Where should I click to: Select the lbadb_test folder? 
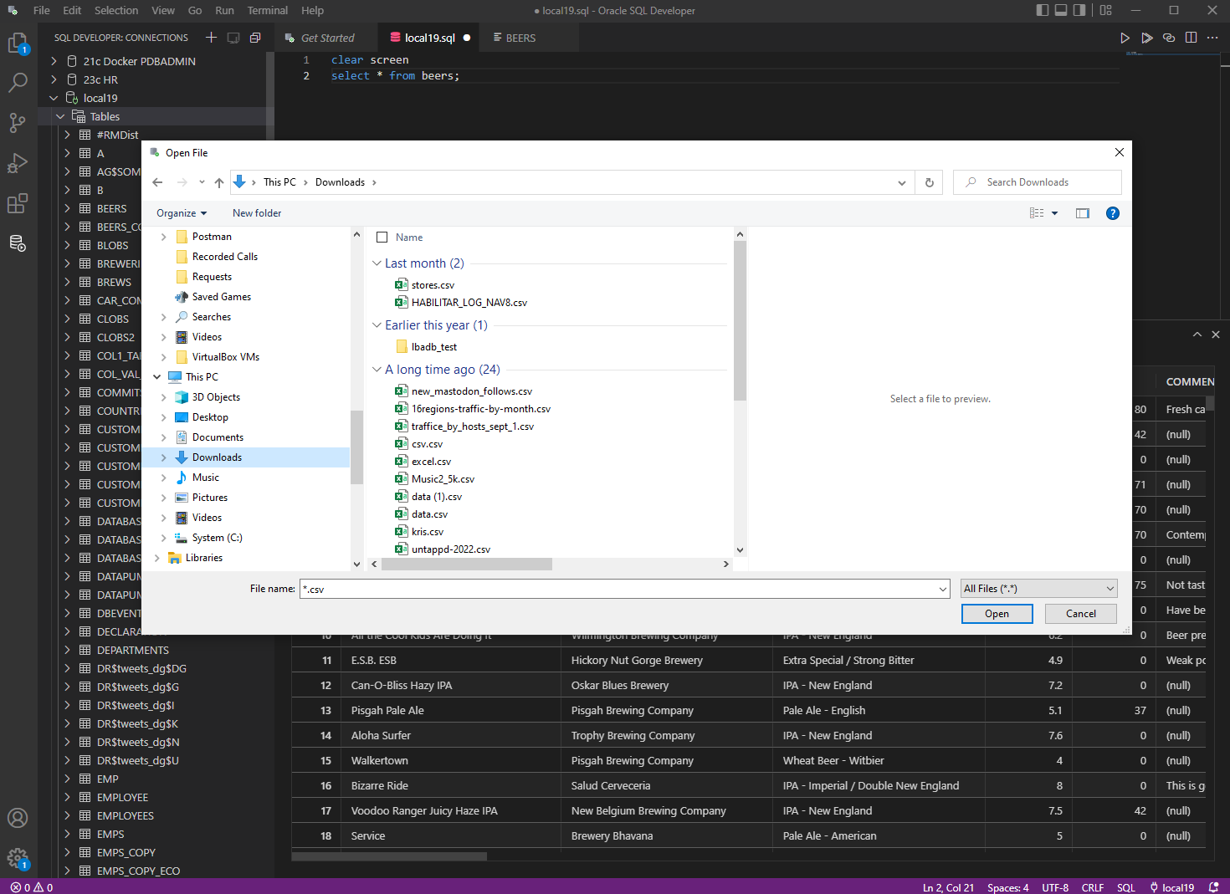pyautogui.click(x=434, y=347)
